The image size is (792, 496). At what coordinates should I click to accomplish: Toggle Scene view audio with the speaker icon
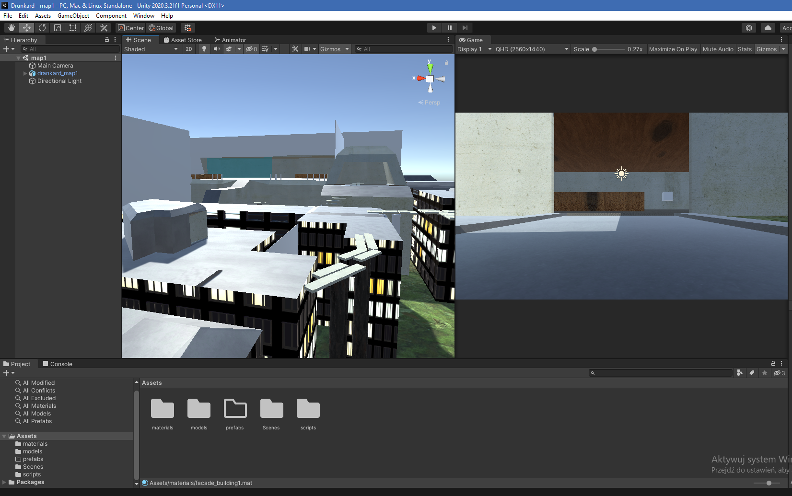[217, 48]
